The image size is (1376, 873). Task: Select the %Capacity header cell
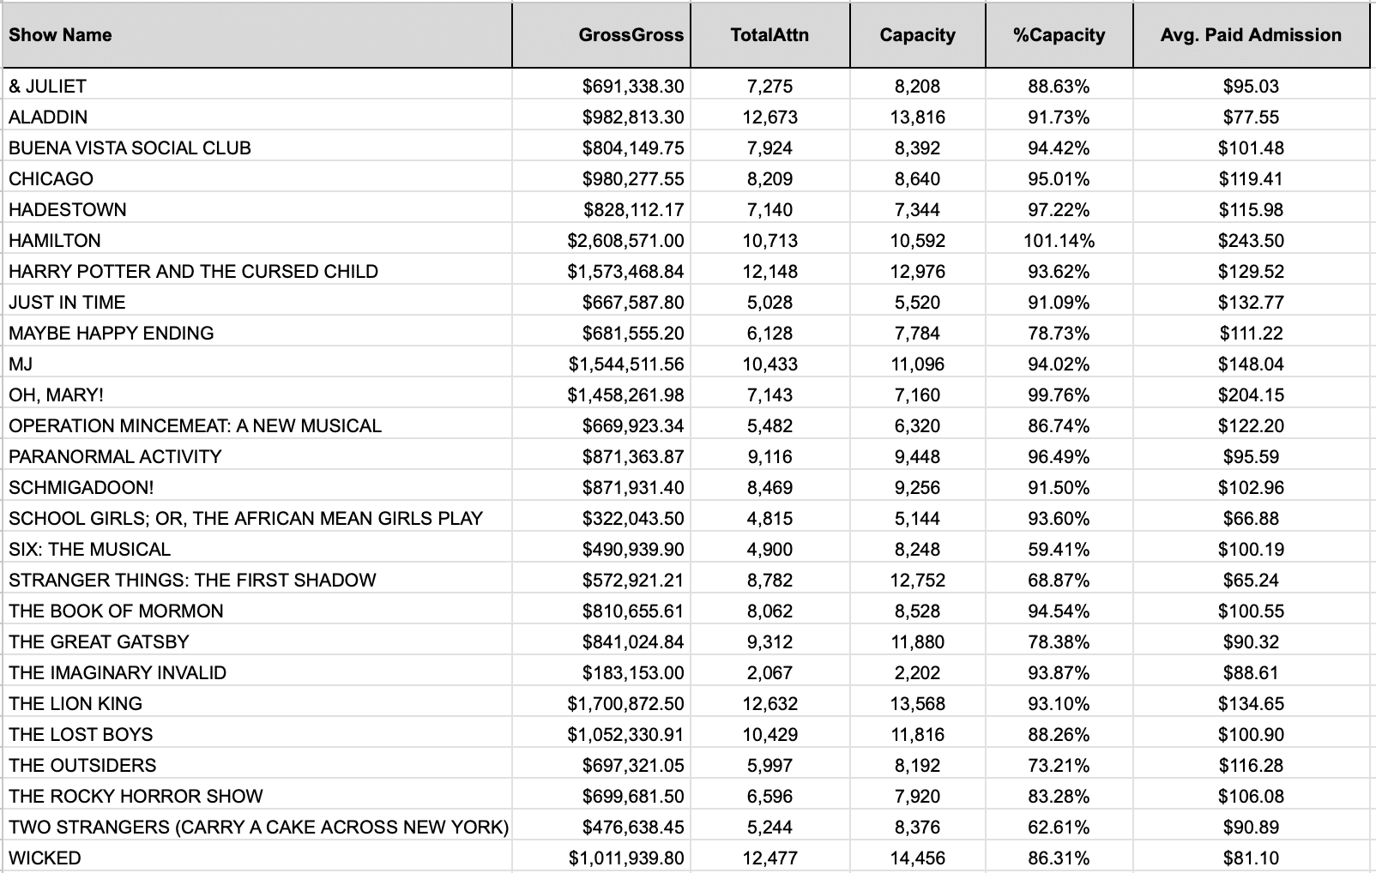coord(1059,35)
